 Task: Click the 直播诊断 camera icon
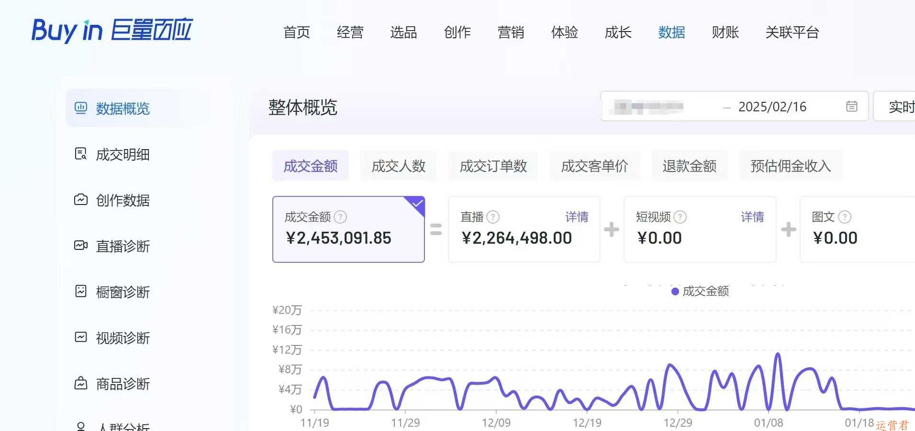[81, 246]
